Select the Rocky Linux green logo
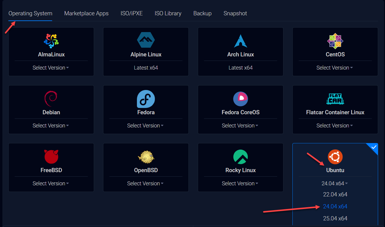The width and height of the screenshot is (385, 227). 241,157
